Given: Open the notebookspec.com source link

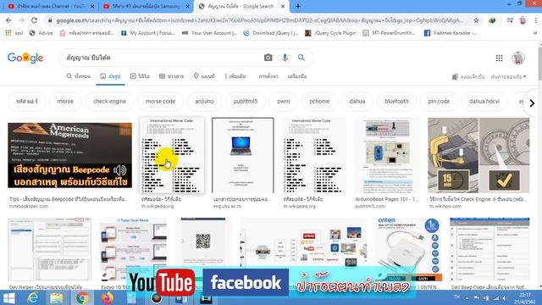Looking at the screenshot, I should (29, 206).
